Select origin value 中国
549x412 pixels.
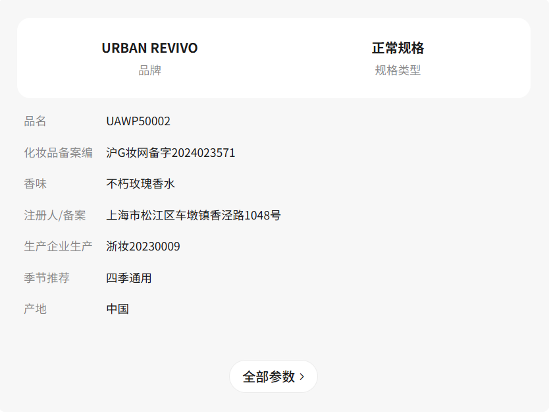pos(118,309)
